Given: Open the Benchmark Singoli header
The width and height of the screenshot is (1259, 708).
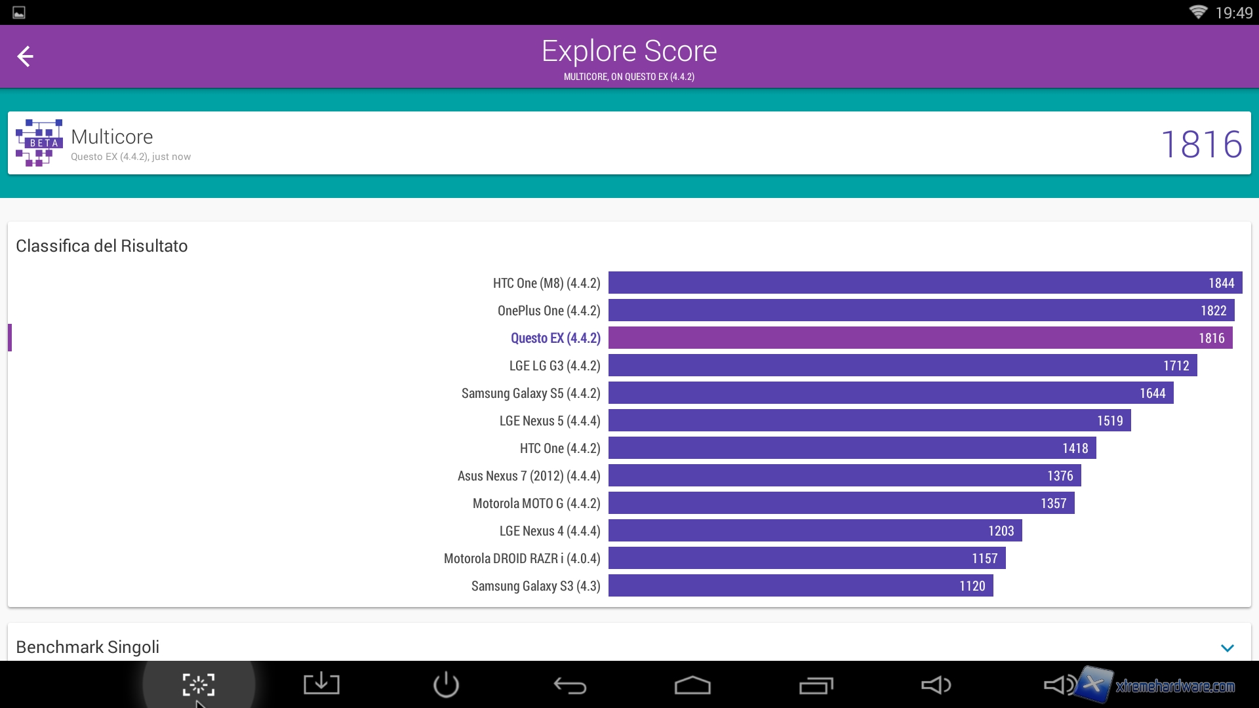Looking at the screenshot, I should 88,647.
